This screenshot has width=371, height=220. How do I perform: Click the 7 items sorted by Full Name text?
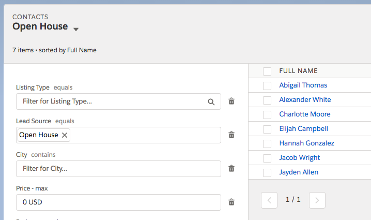pyautogui.click(x=54, y=50)
